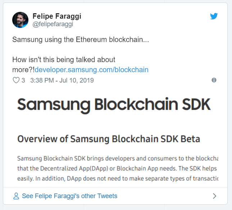
Task: Click tweet text 'Samsung using the Ethereum blockchain...'
Action: [x=81, y=39]
